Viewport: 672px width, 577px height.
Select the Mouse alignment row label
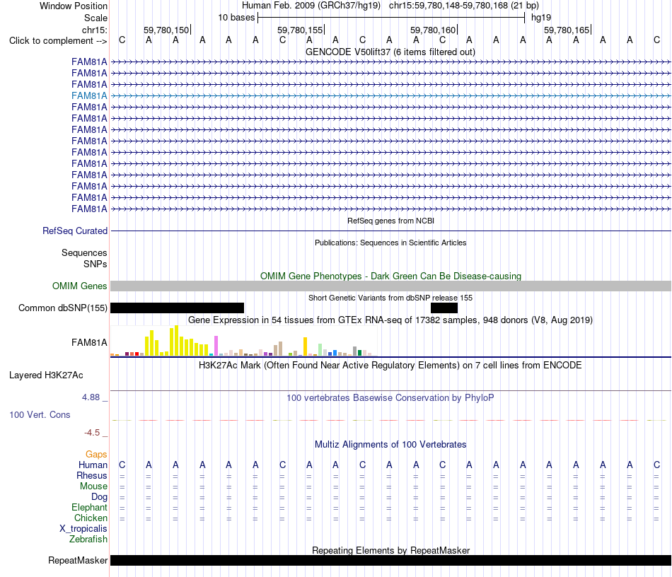93,486
